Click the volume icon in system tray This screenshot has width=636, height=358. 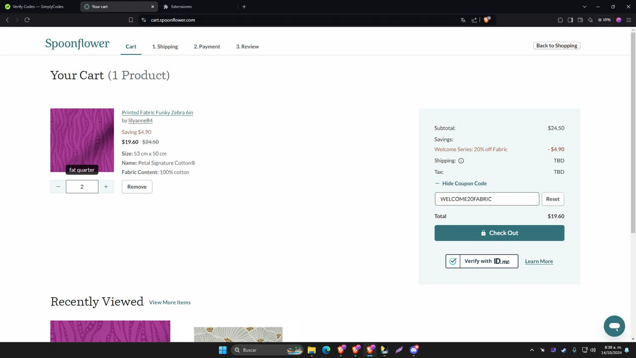[593, 350]
